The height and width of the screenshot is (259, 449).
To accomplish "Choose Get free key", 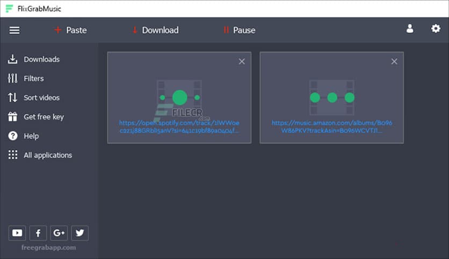I will pyautogui.click(x=36, y=117).
